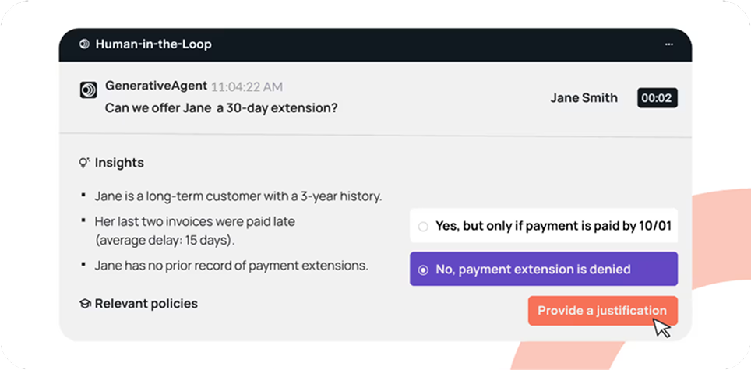Click the graduation cap icon beside Relevant policies

click(85, 304)
